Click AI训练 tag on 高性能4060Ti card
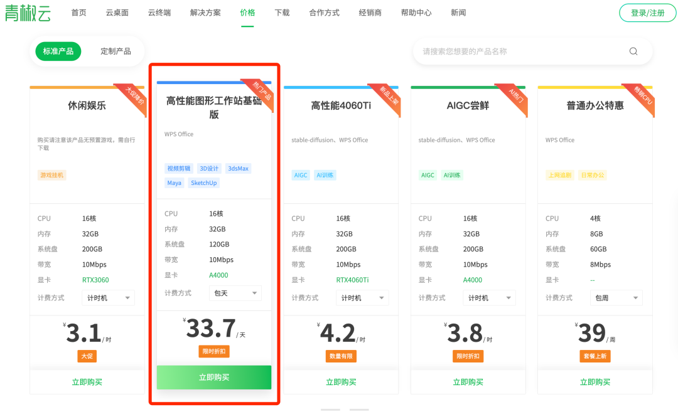 tap(325, 175)
